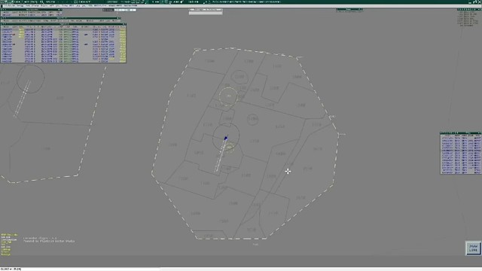Image resolution: width=482 pixels, height=271 pixels.
Task: Click the command input line at bottom-left
Action: pyautogui.click(x=80, y=269)
